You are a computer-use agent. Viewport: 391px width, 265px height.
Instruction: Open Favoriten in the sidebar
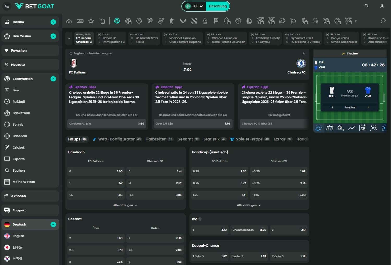click(x=30, y=51)
